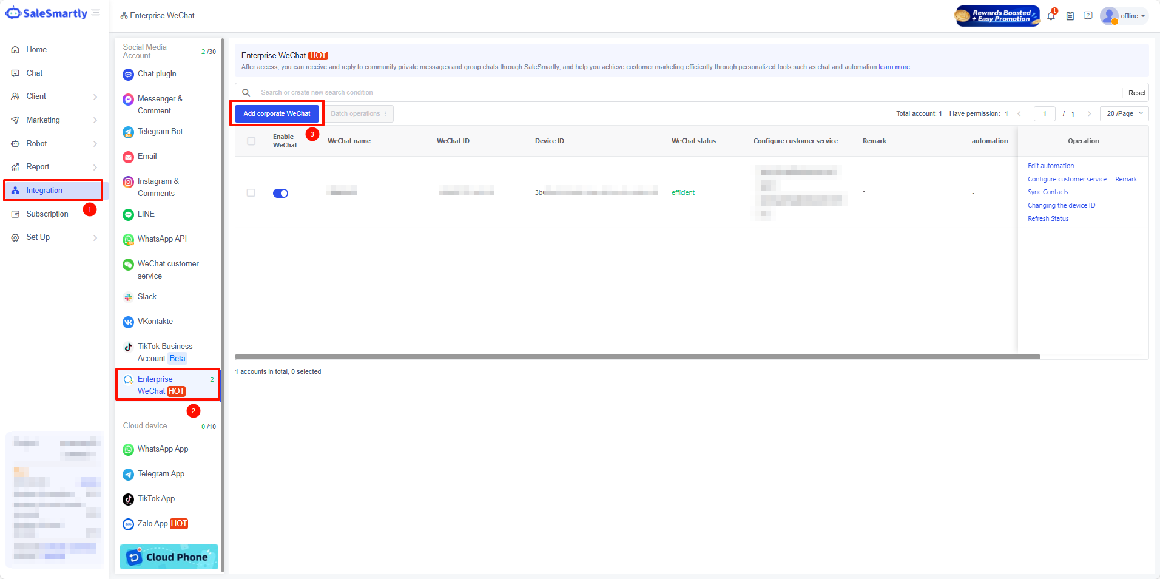Image resolution: width=1160 pixels, height=579 pixels.
Task: Select the Slack channel icon
Action: (128, 297)
